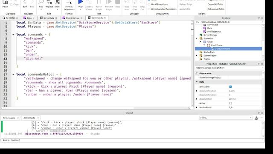Undock the Properties panel
The image size is (273, 154).
click(x=258, y=64)
